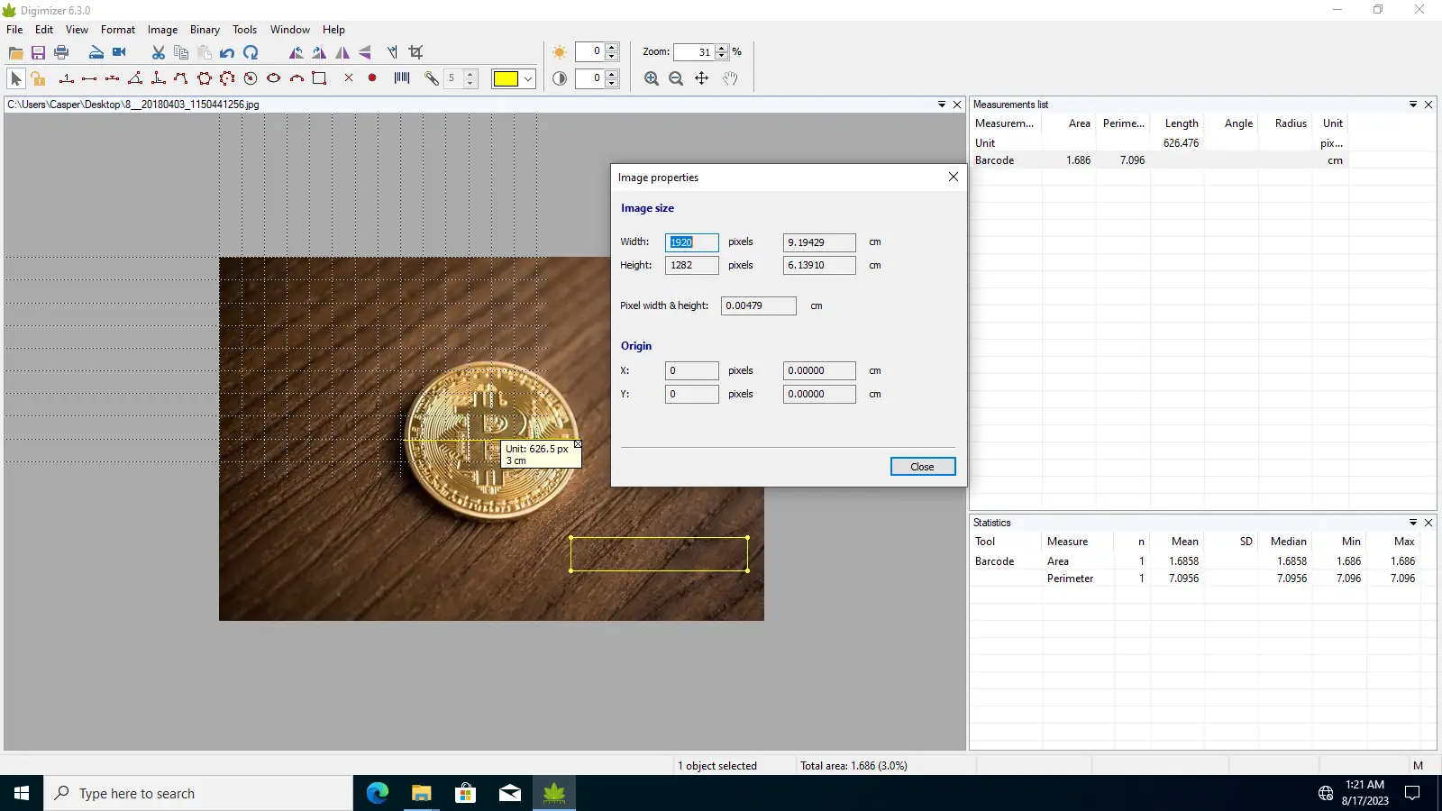Open the Windows Start menu
The width and height of the screenshot is (1442, 811).
click(x=22, y=793)
